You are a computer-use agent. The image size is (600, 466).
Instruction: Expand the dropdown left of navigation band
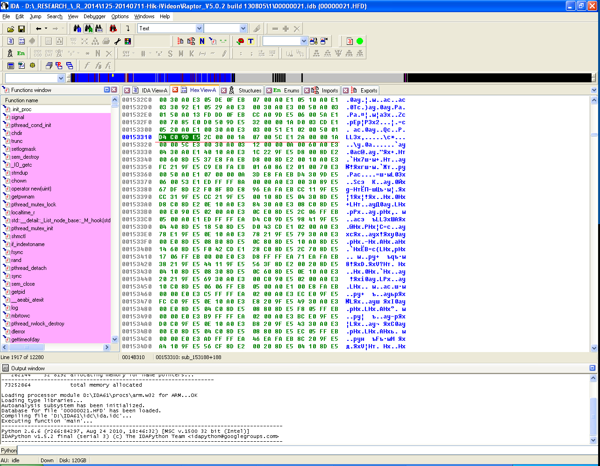coord(61,78)
